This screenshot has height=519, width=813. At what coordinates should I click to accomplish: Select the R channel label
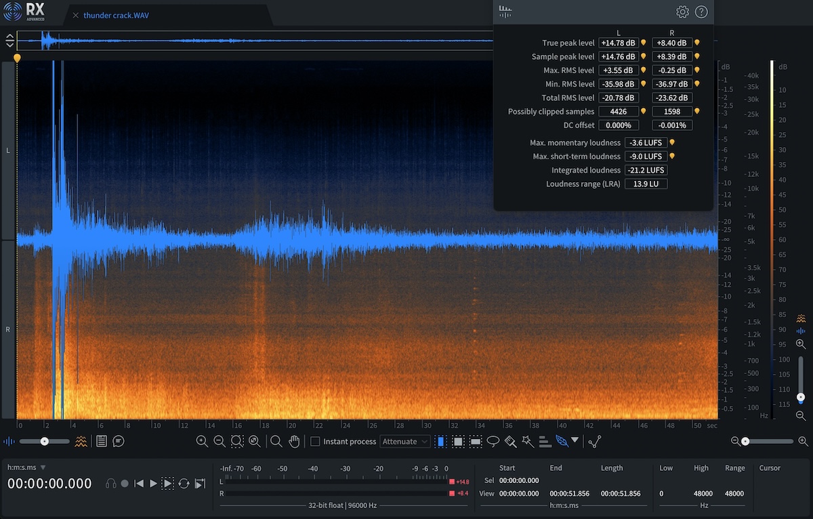tap(8, 329)
